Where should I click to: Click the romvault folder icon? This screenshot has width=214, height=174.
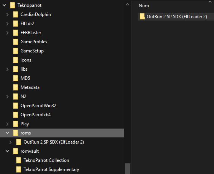point(16,151)
